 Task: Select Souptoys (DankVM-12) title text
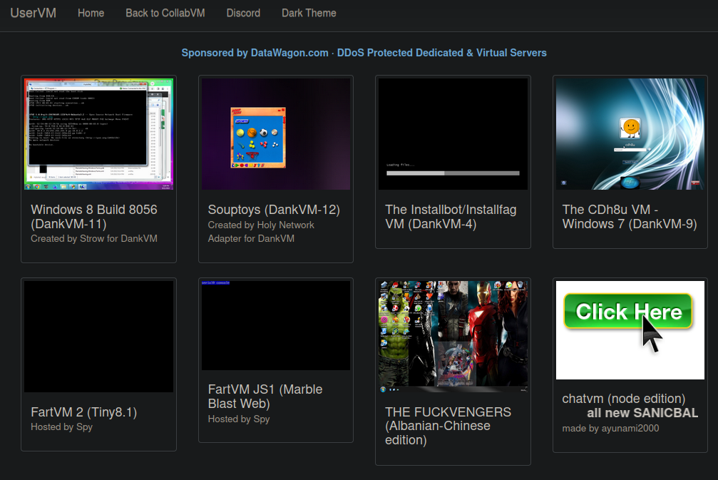[274, 210]
